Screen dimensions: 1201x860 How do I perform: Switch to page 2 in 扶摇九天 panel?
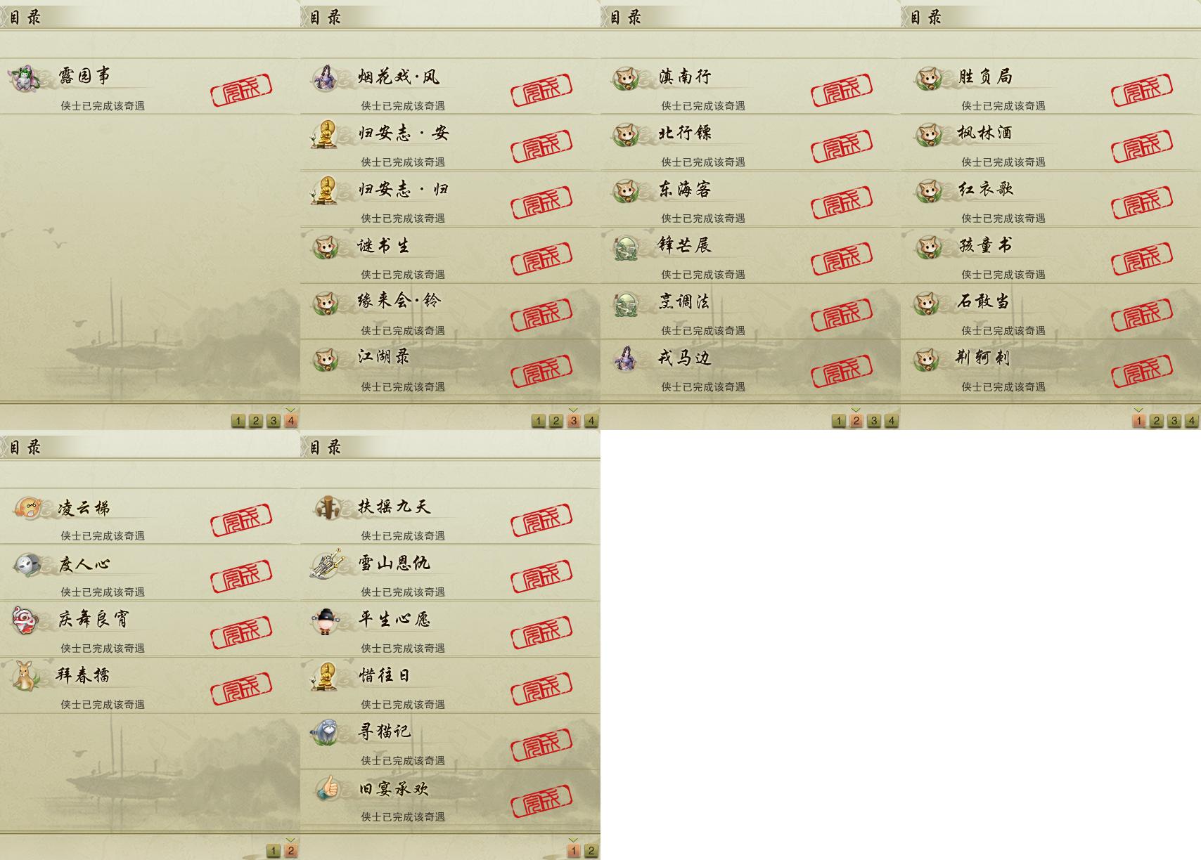[x=591, y=851]
